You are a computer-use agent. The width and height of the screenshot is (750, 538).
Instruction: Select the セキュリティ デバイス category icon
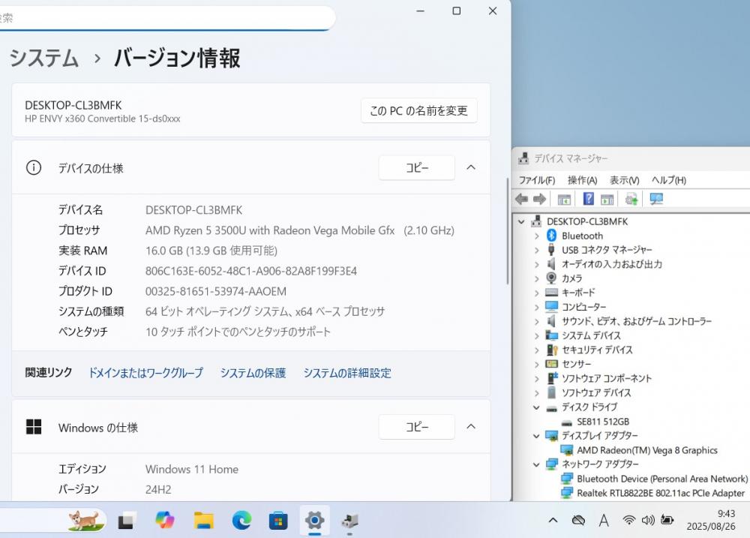tap(551, 350)
